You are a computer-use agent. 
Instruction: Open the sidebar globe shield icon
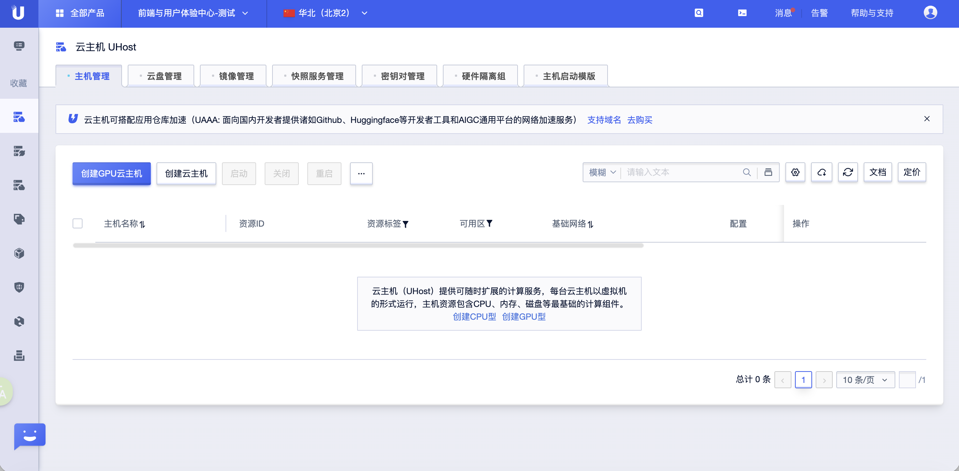click(19, 287)
